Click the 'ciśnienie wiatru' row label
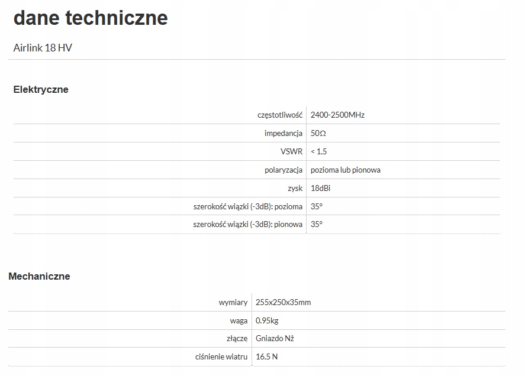Image resolution: width=525 pixels, height=376 pixels. (221, 357)
